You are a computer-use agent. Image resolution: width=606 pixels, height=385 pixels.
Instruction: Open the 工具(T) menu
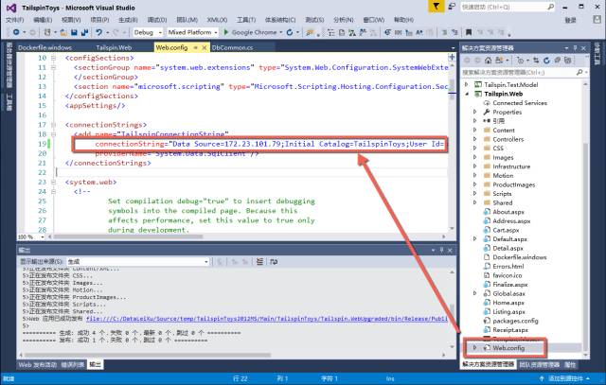point(246,20)
